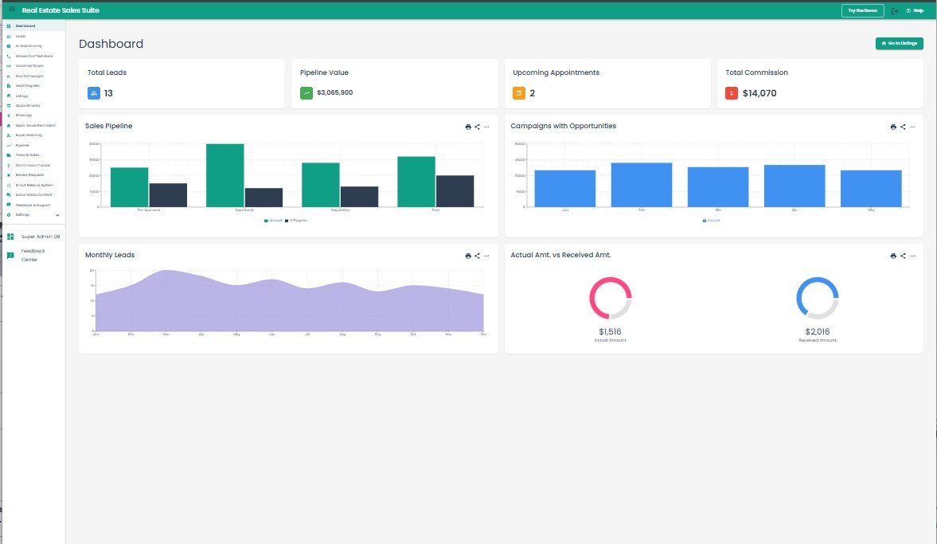Viewport: 937px width, 544px height.
Task: Click the logout icon in the top bar
Action: [x=895, y=10]
